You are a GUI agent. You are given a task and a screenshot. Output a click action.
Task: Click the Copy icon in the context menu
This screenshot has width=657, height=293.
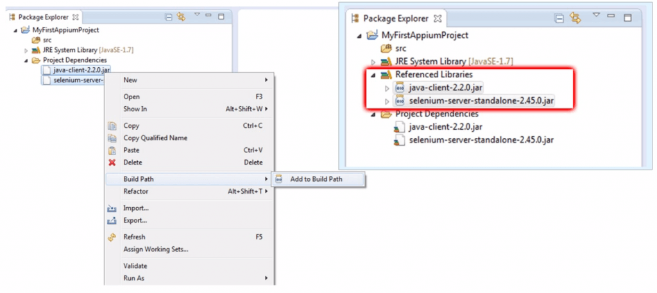[112, 126]
